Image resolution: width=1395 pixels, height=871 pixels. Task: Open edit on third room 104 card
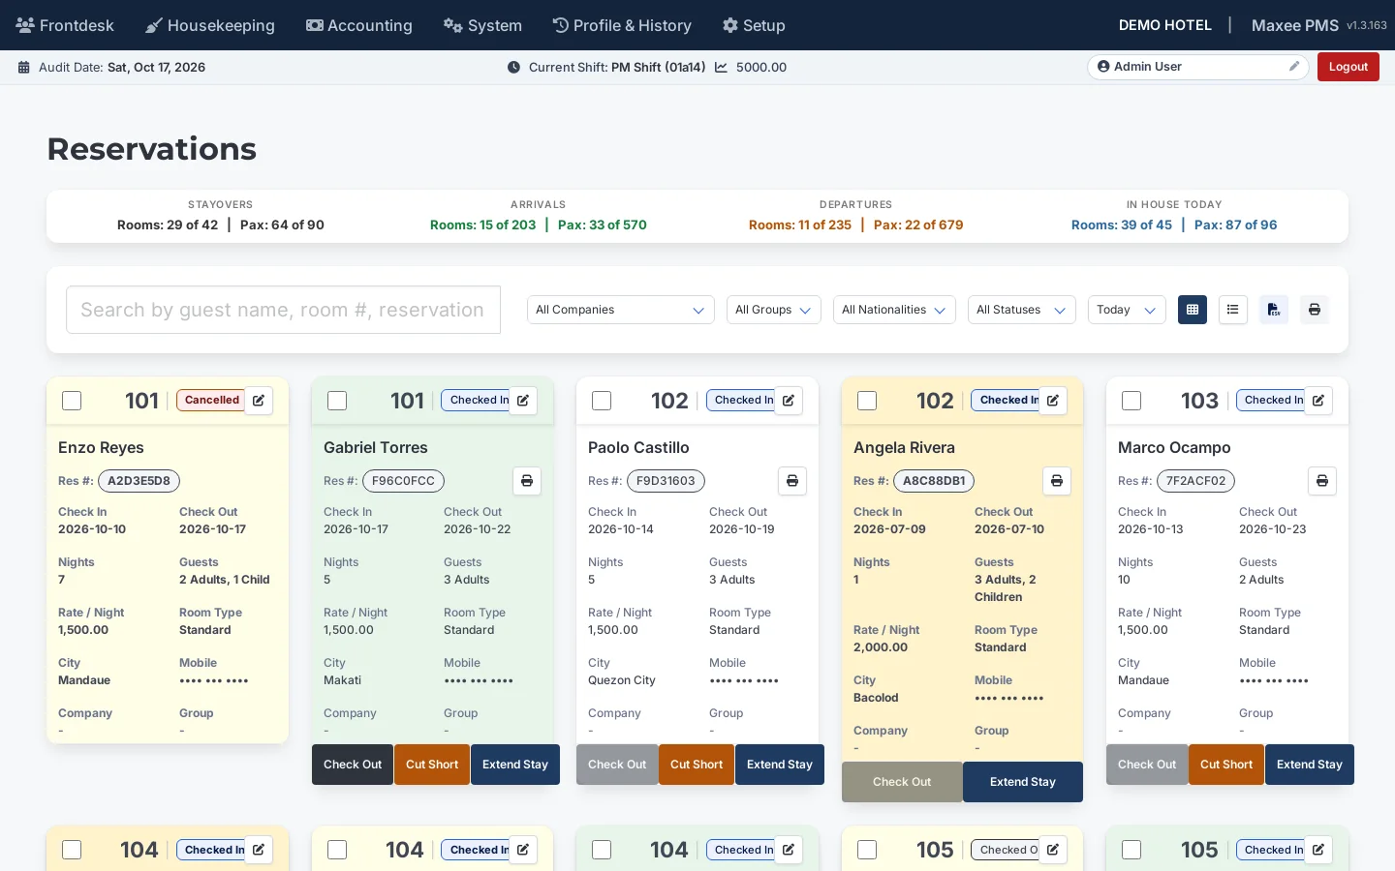point(789,850)
